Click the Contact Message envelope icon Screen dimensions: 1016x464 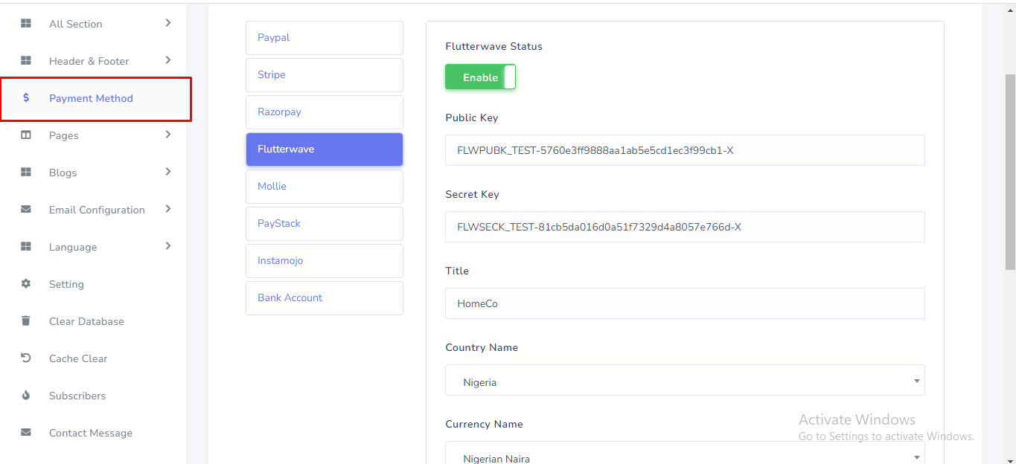pyautogui.click(x=26, y=433)
